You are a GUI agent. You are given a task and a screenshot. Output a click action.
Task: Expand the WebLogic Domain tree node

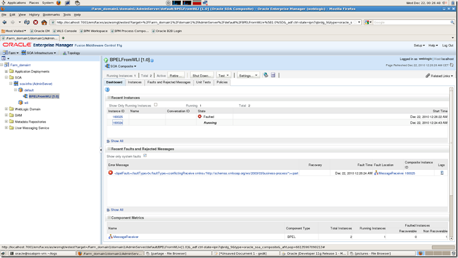6,109
